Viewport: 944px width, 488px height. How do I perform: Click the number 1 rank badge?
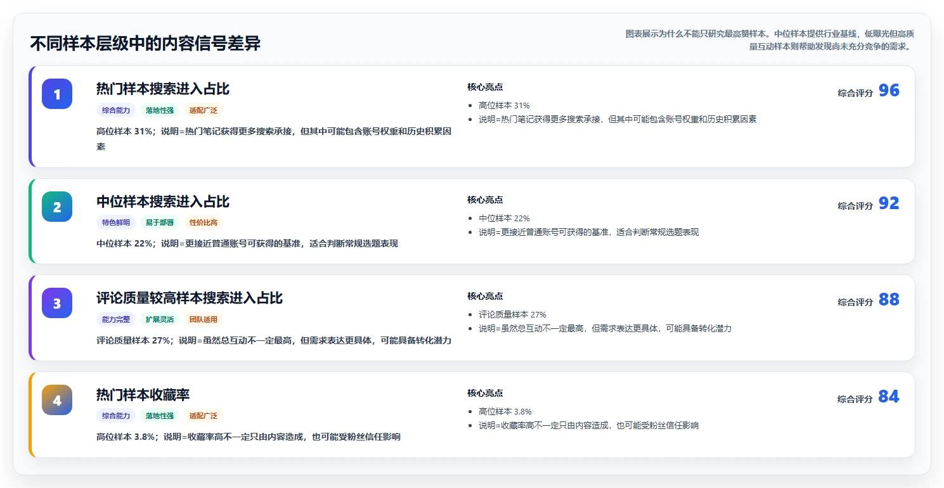point(57,94)
